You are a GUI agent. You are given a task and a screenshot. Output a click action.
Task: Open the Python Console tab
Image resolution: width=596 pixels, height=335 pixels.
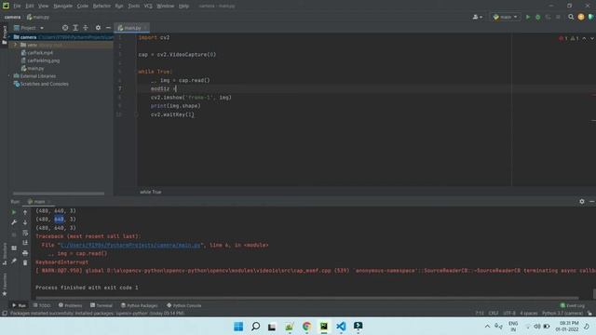(184, 305)
